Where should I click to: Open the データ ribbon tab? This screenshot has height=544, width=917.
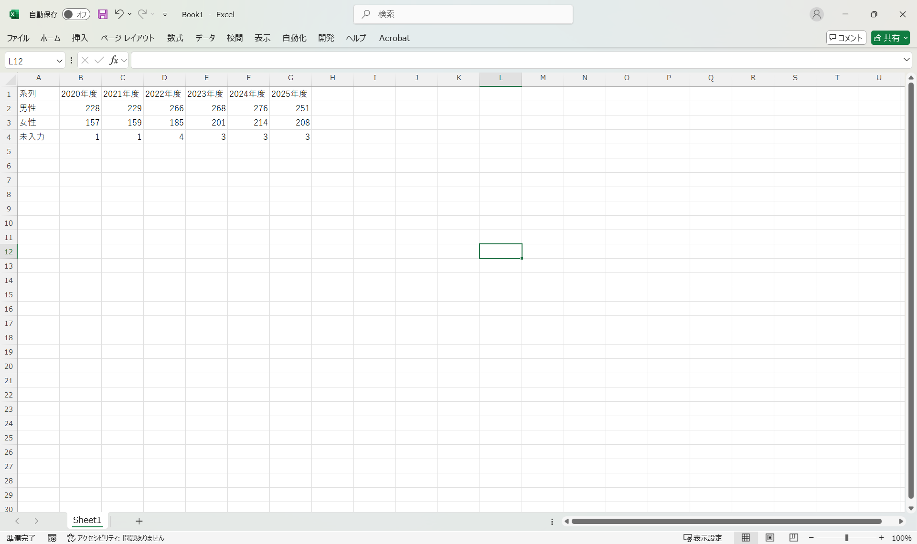coord(205,38)
